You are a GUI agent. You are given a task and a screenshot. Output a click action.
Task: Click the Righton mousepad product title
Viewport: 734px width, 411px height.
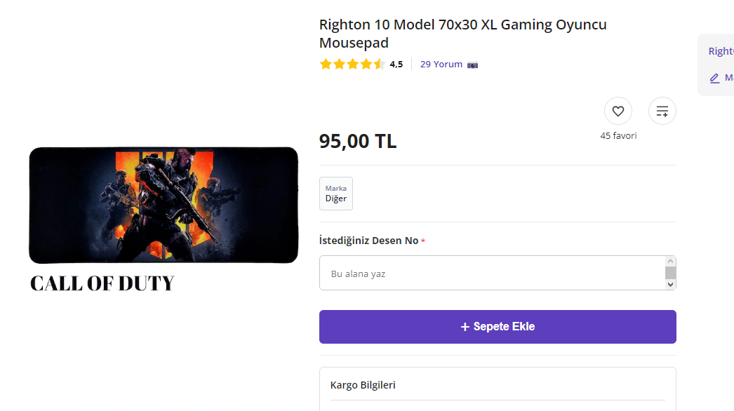click(462, 34)
